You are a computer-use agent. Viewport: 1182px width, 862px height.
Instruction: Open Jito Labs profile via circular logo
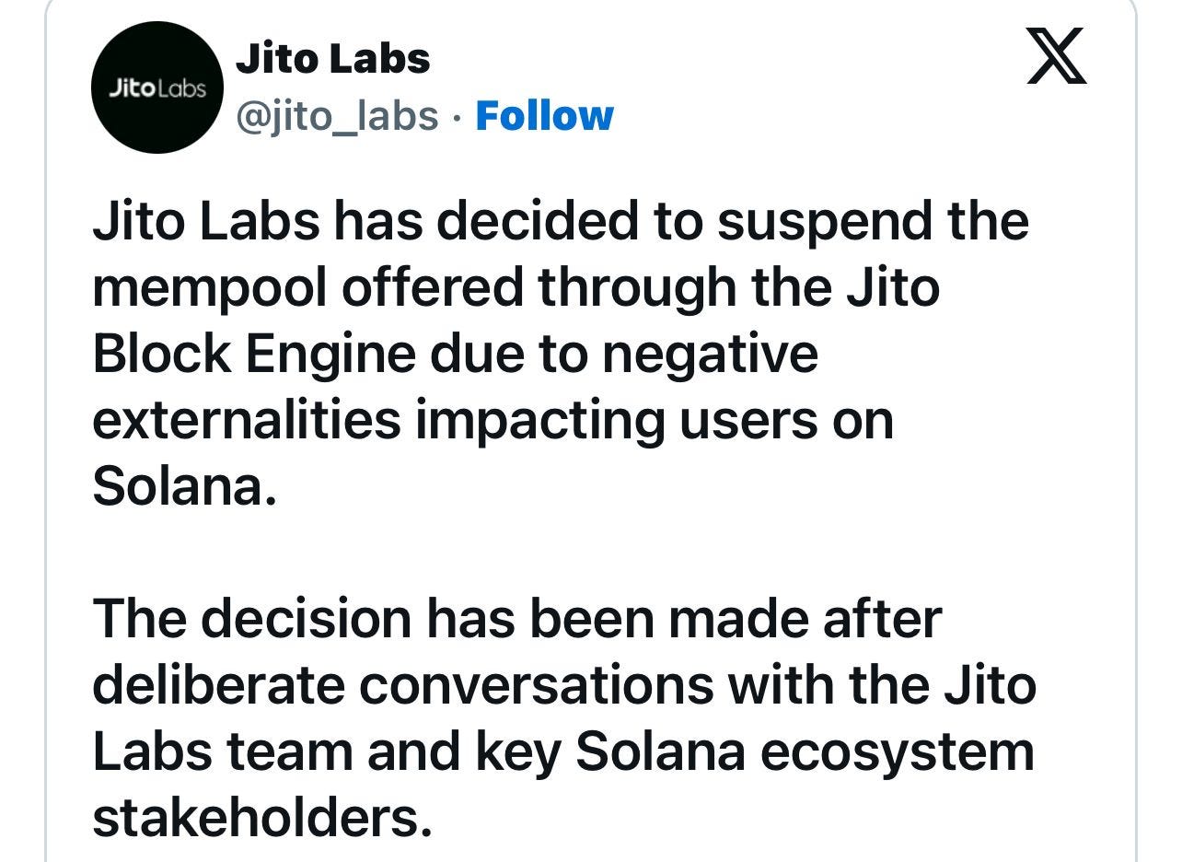pyautogui.click(x=158, y=87)
